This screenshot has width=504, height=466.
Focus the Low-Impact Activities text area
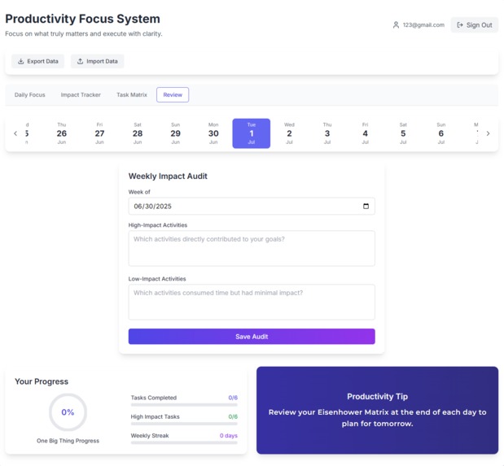tap(252, 302)
